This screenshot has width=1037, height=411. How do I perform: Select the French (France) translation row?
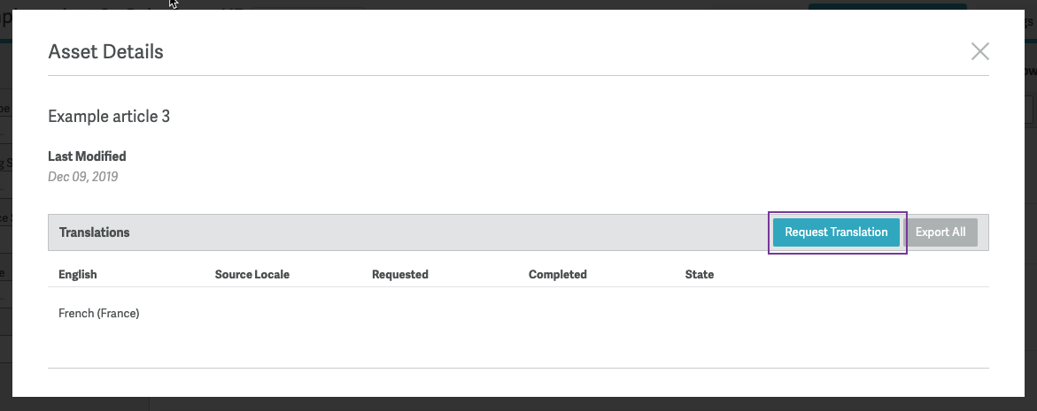click(518, 314)
